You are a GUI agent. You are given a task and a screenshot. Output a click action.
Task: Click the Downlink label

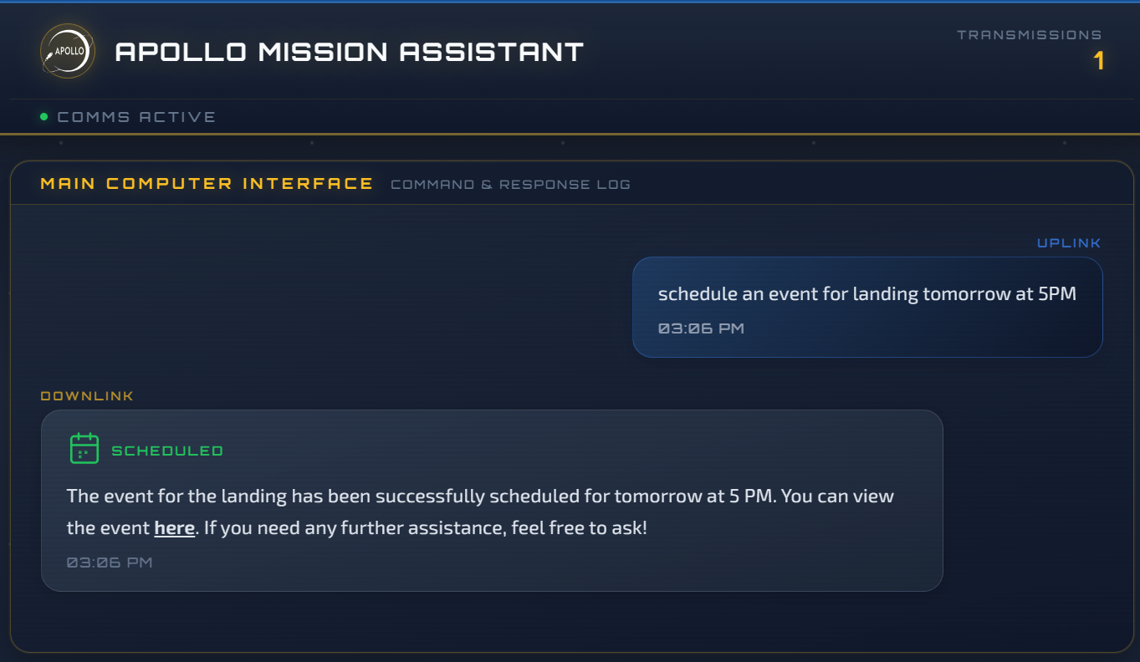click(x=87, y=396)
